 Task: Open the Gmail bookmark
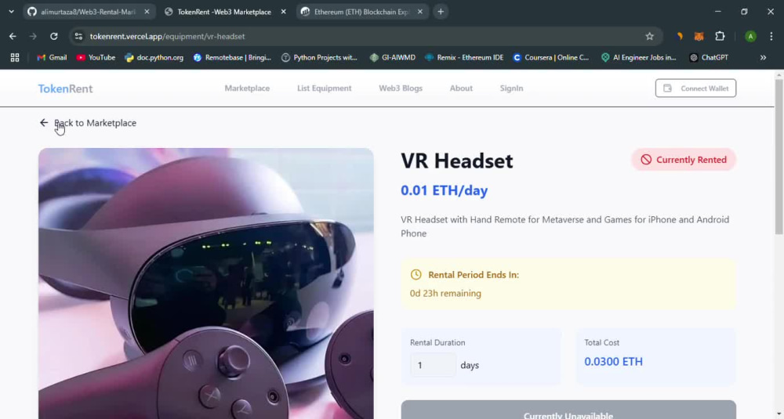pyautogui.click(x=52, y=57)
